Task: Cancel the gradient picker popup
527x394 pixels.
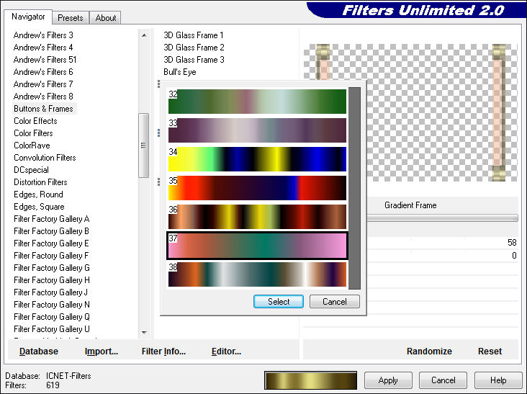Action: [335, 302]
